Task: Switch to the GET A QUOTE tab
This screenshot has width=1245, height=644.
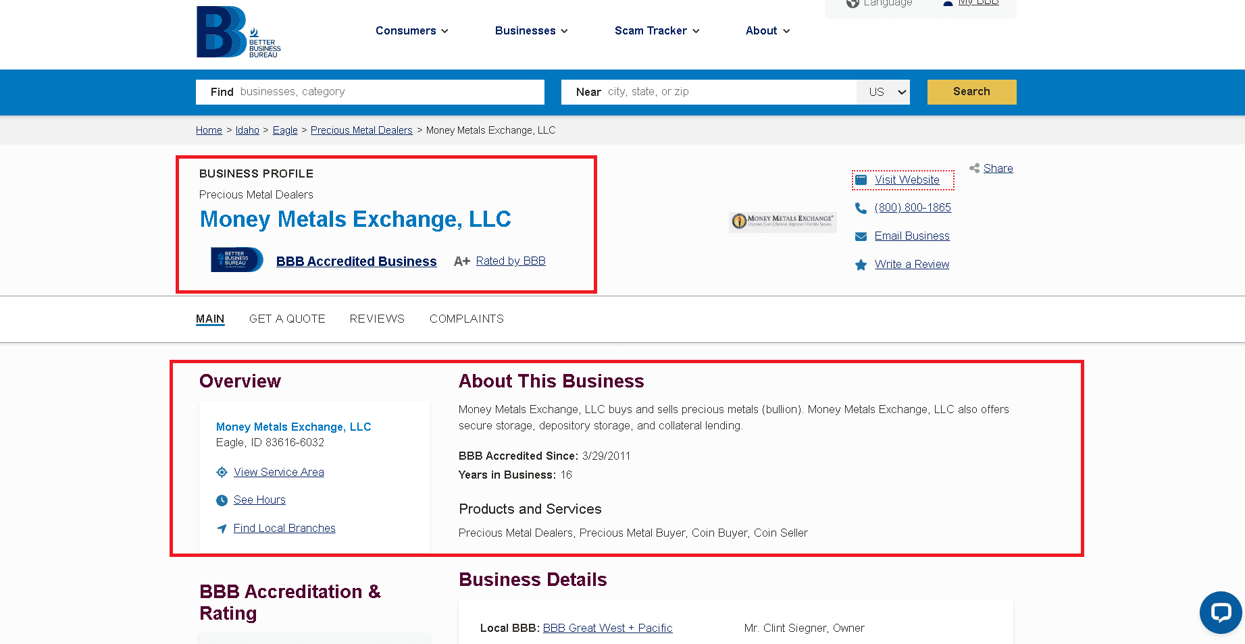Action: [287, 319]
